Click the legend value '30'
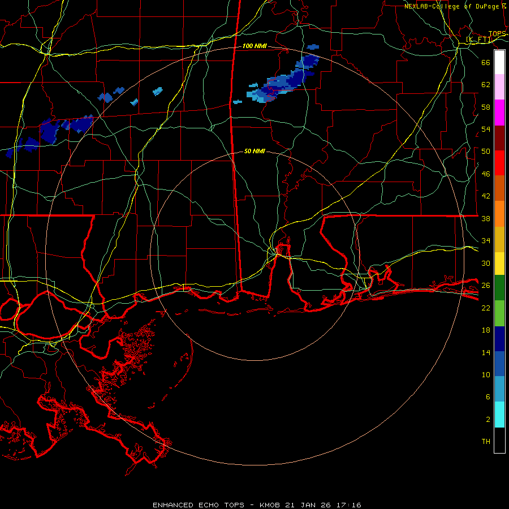 pyautogui.click(x=486, y=263)
